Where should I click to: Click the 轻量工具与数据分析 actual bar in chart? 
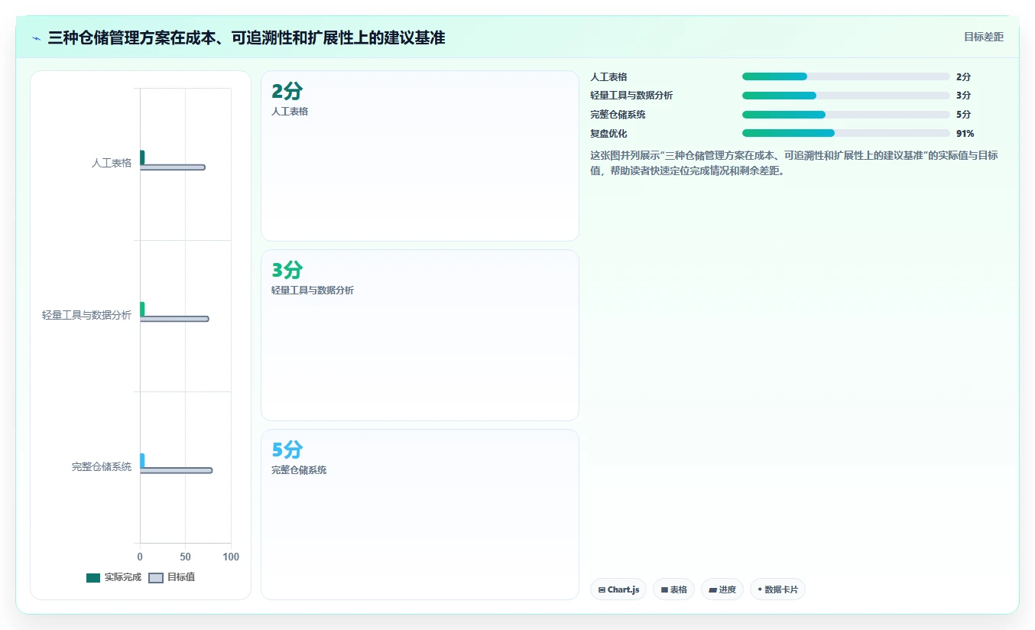coord(142,309)
